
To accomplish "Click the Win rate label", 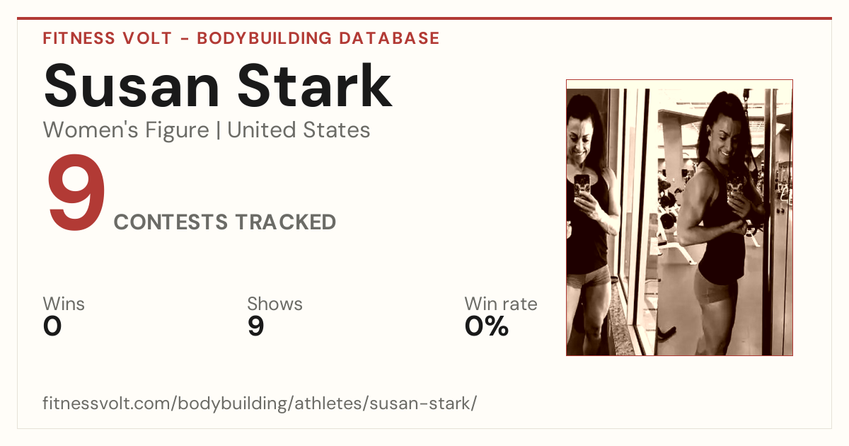I will tap(501, 304).
